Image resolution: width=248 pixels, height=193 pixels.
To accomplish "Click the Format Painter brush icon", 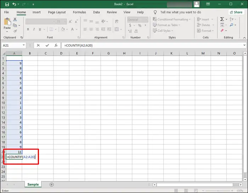I will tap(15, 31).
